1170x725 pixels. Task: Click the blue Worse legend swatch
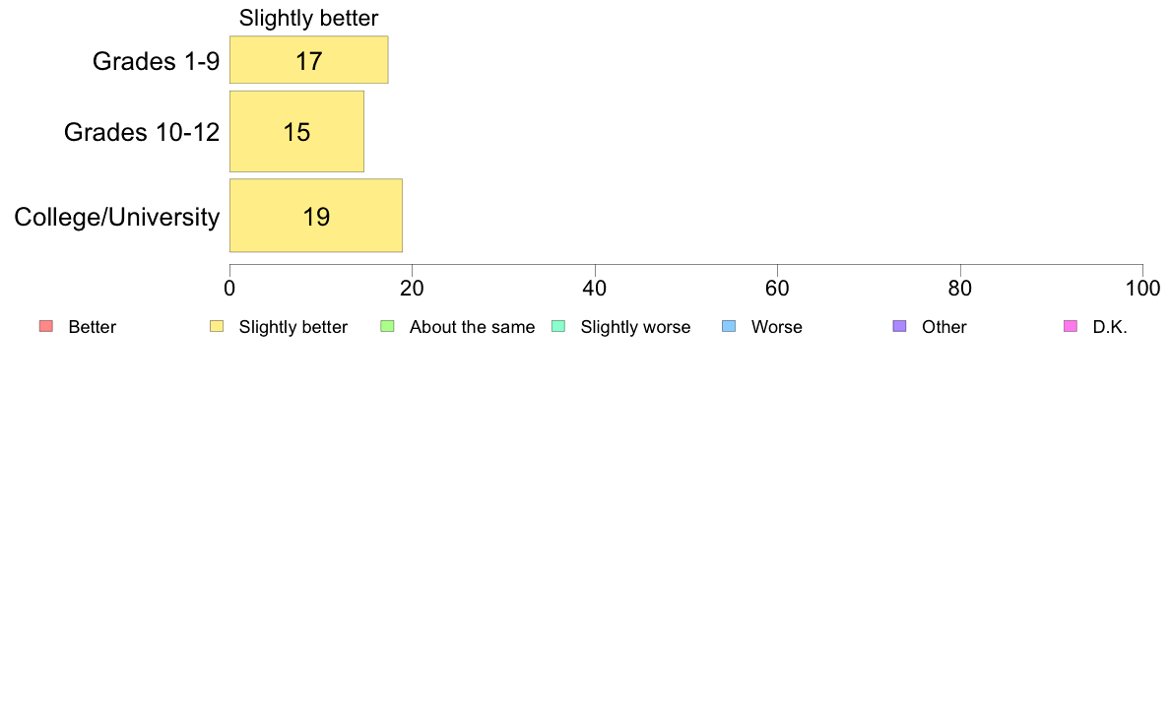tap(729, 326)
